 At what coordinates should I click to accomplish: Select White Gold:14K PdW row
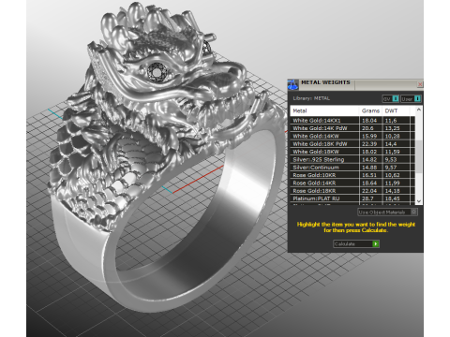point(352,128)
